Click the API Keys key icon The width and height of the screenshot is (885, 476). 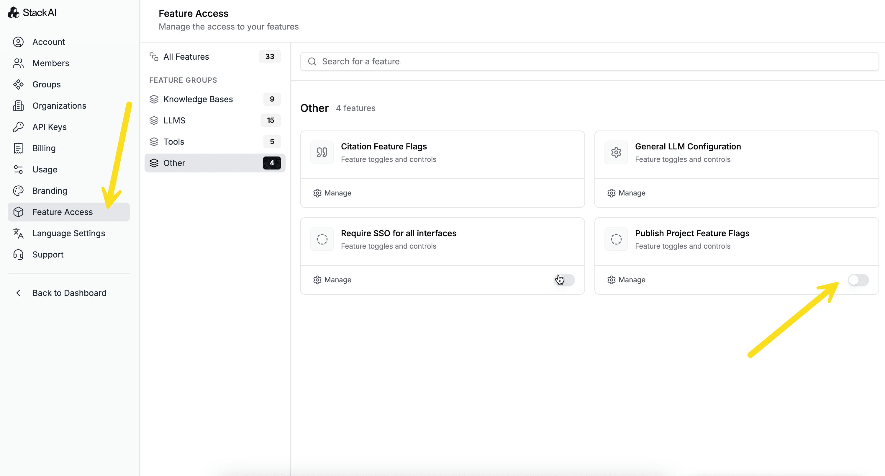[18, 127]
